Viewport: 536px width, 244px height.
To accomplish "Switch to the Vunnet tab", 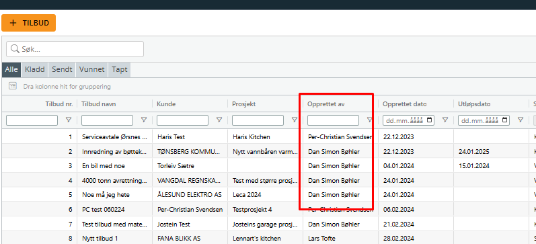I will [91, 70].
